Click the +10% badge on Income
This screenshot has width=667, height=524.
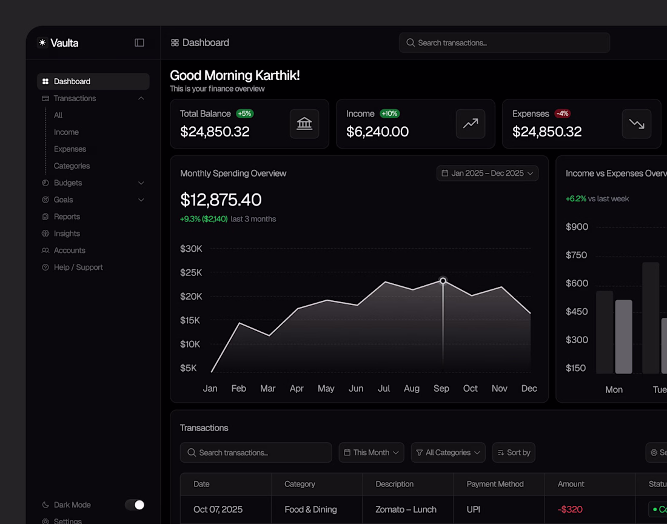pos(390,113)
